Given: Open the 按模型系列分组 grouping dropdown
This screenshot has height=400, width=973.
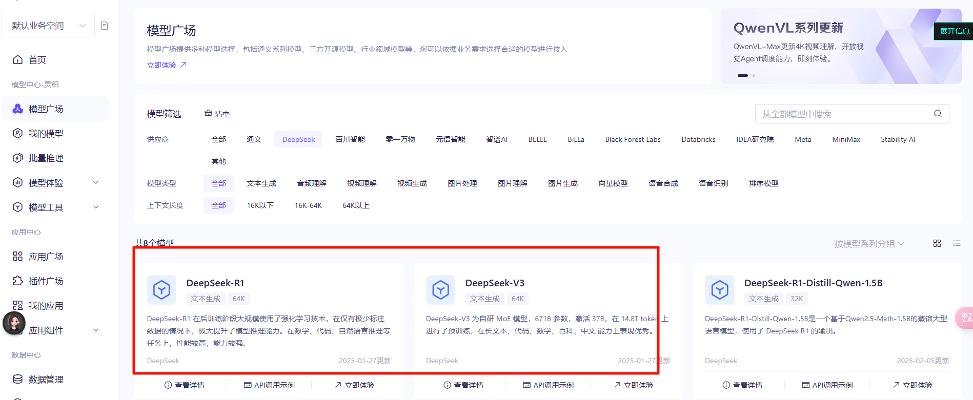Looking at the screenshot, I should [869, 244].
